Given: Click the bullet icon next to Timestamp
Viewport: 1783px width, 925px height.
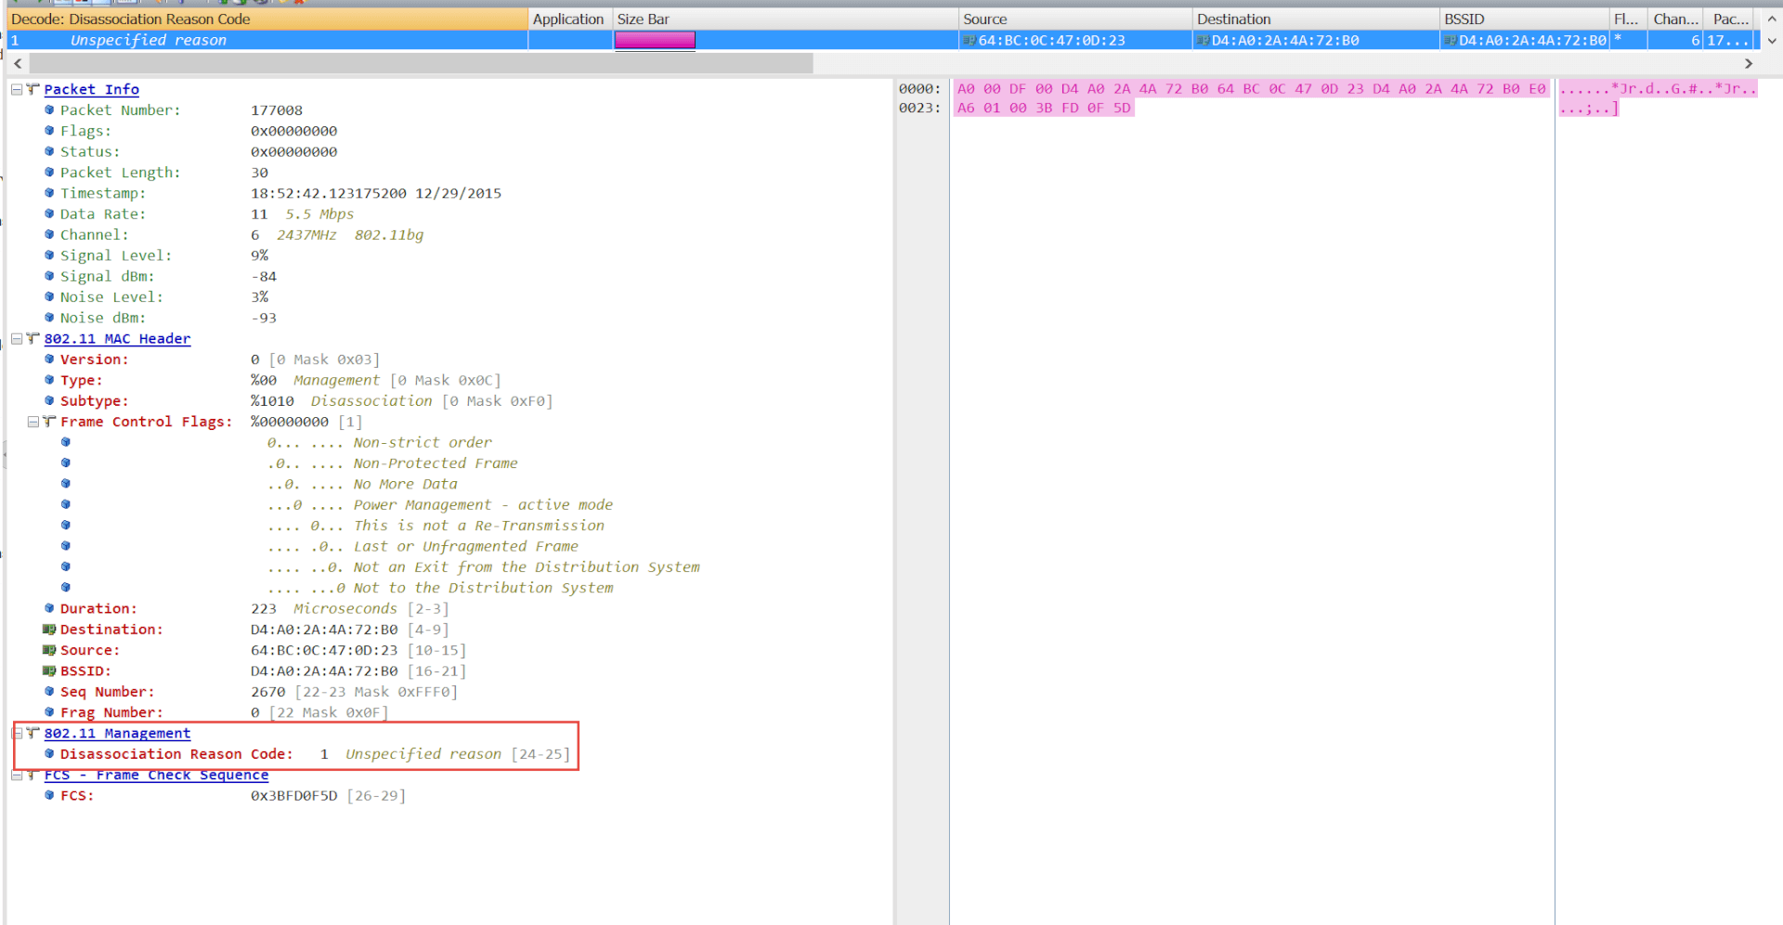Looking at the screenshot, I should (x=49, y=193).
